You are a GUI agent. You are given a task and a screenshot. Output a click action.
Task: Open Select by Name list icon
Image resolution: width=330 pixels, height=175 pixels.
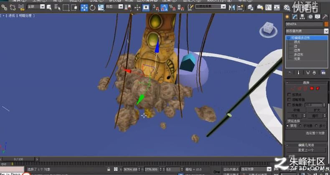57,8
